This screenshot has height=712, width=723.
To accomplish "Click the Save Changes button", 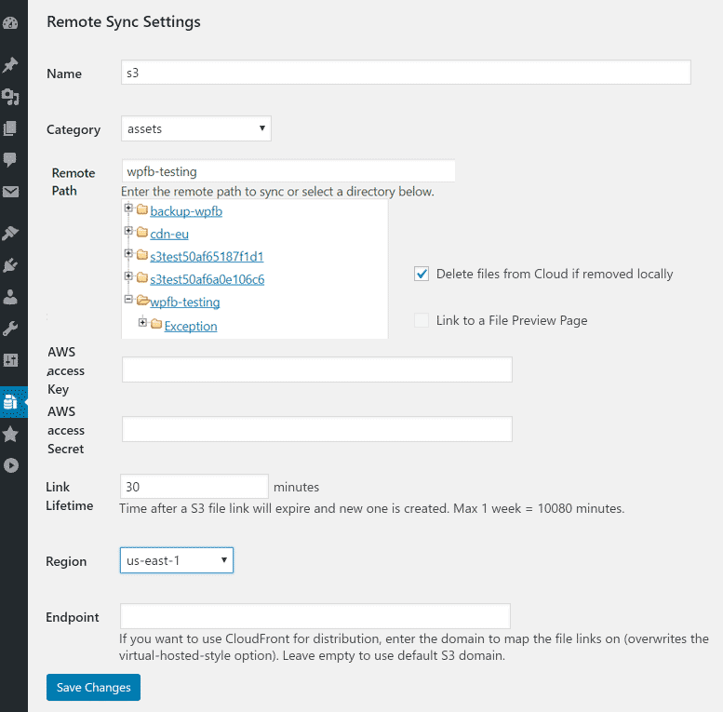I will pos(93,687).
